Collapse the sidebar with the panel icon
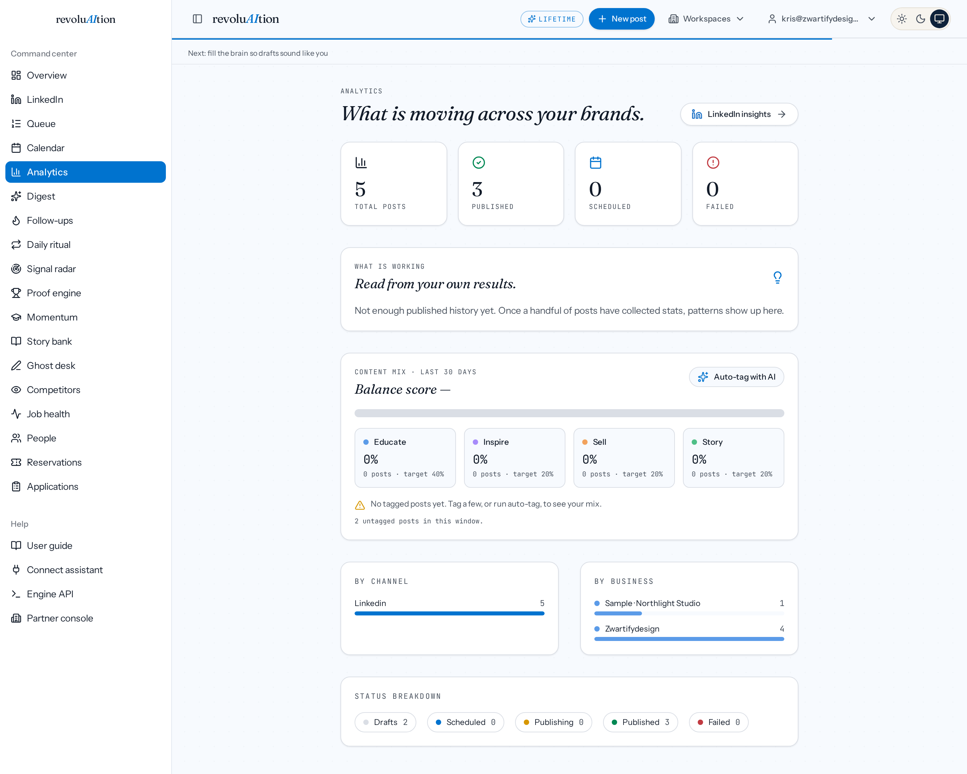 click(197, 19)
